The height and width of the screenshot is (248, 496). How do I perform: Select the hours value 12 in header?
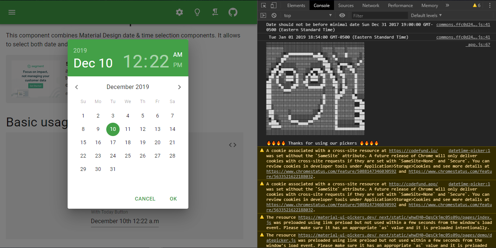pos(133,61)
